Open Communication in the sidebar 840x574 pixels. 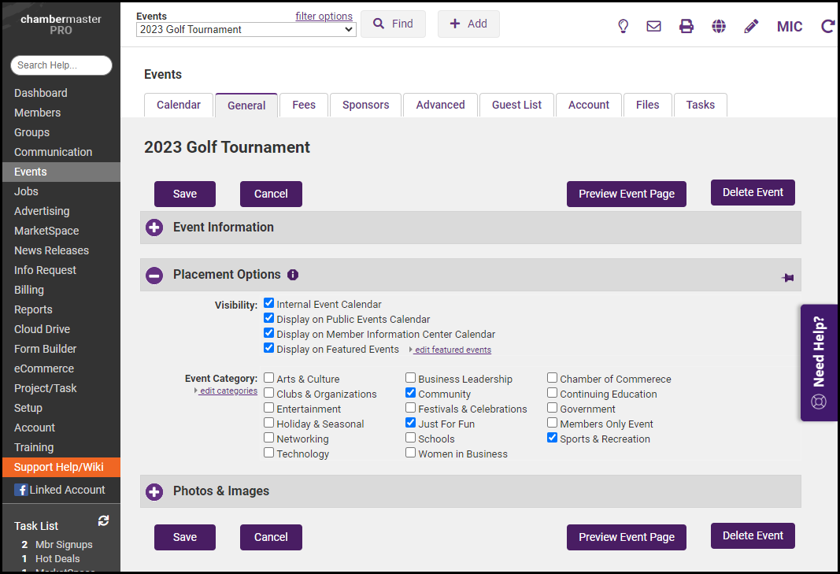tap(53, 152)
